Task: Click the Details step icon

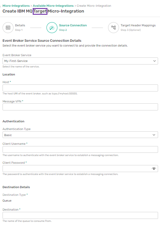Action: click(x=8, y=28)
